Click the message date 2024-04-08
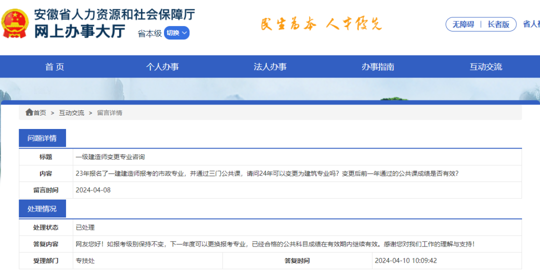The width and height of the screenshot is (540, 271). click(93, 190)
